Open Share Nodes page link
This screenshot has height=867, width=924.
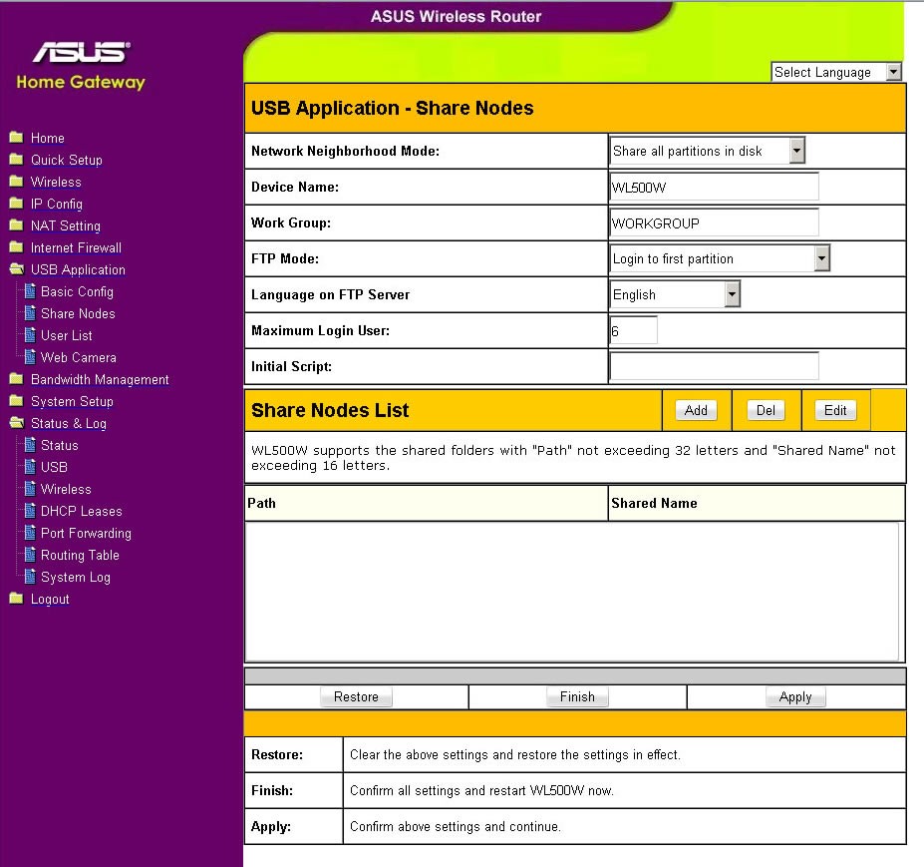(x=78, y=313)
